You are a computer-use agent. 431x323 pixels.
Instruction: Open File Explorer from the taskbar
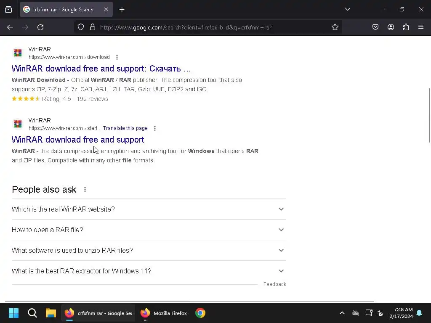pyautogui.click(x=51, y=313)
